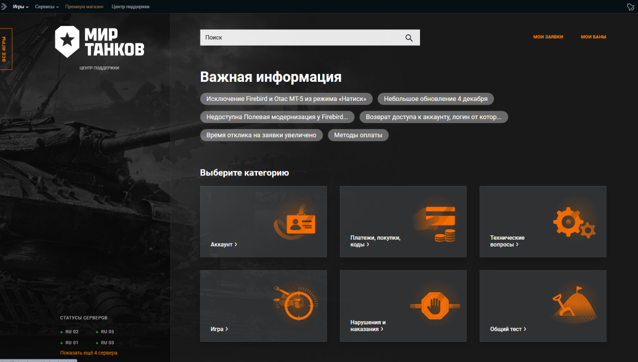Expand list with Показать ещё 4 сервера
The height and width of the screenshot is (362, 638).
point(89,353)
